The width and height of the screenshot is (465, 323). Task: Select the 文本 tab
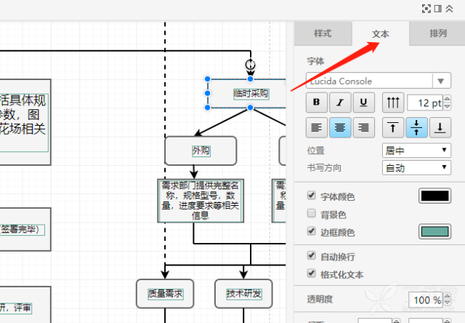[381, 34]
